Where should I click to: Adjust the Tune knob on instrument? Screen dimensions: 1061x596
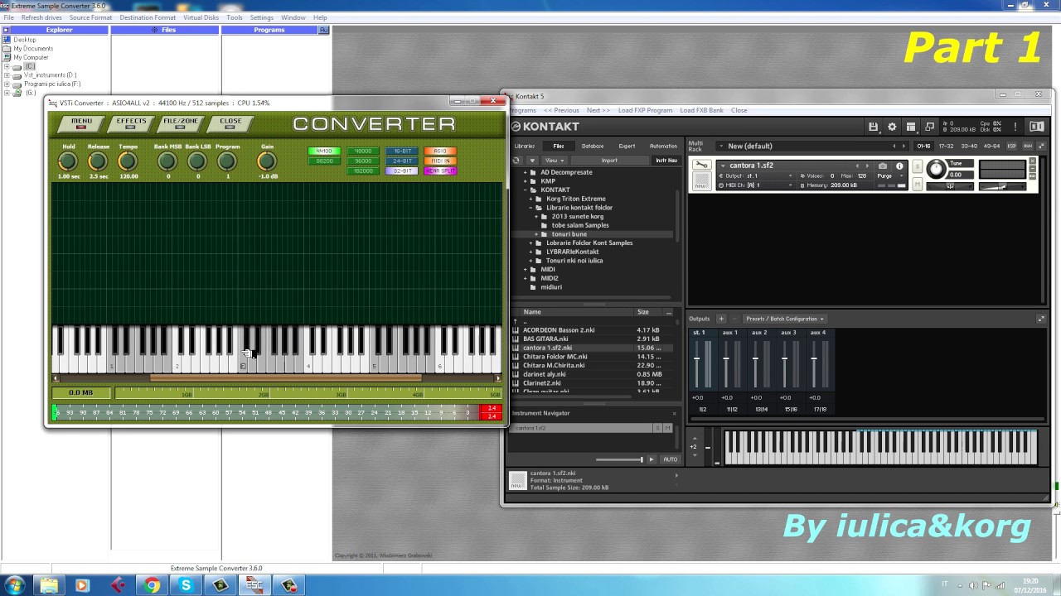tap(936, 170)
